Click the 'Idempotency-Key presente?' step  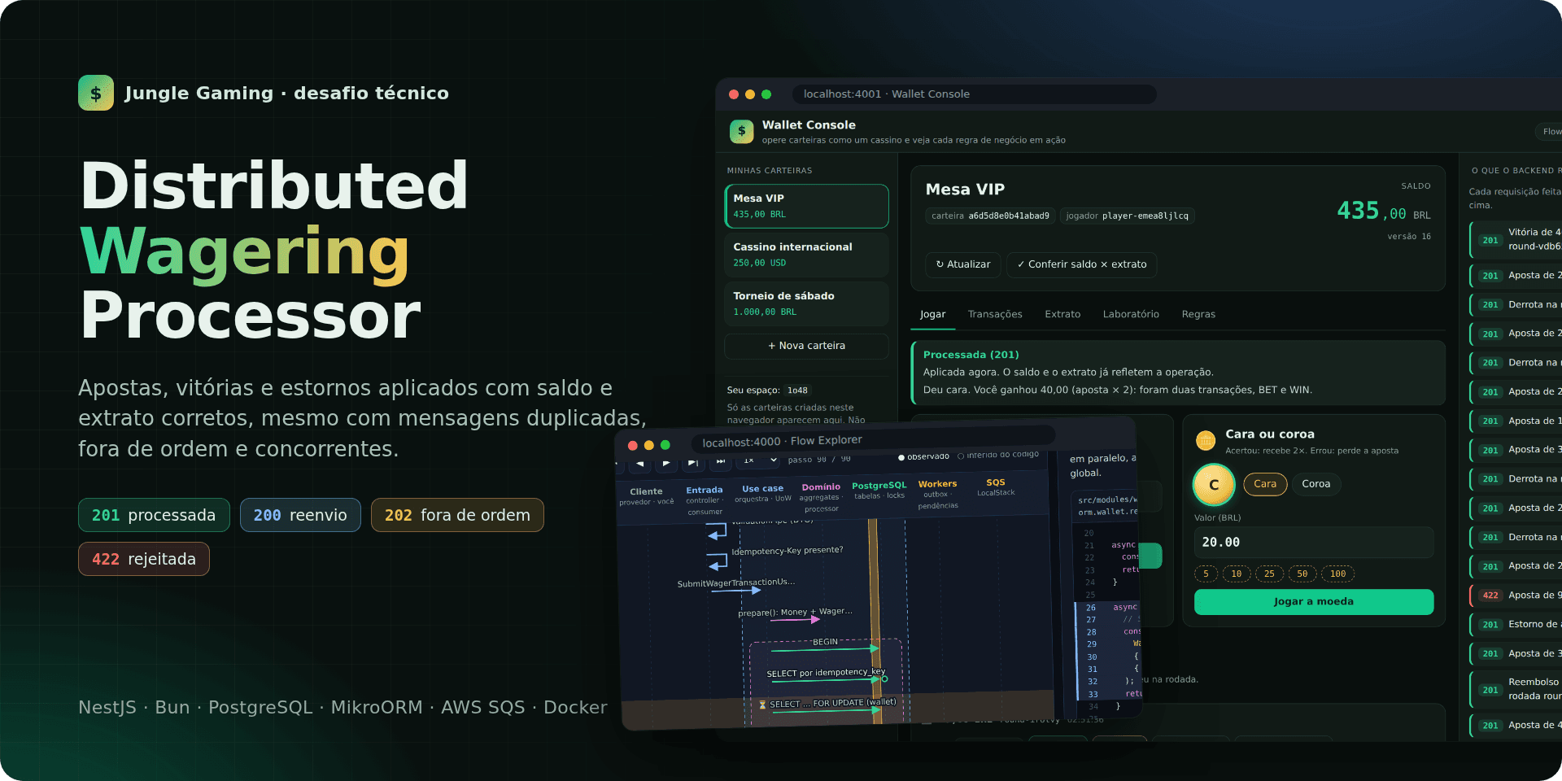pyautogui.click(x=787, y=551)
